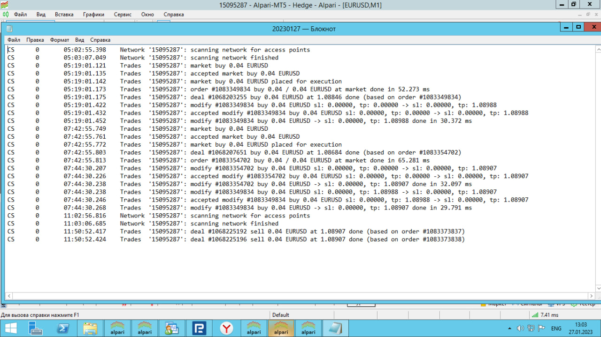This screenshot has height=337, width=601.
Task: Select the Notepad taskbar icon
Action: click(335, 329)
